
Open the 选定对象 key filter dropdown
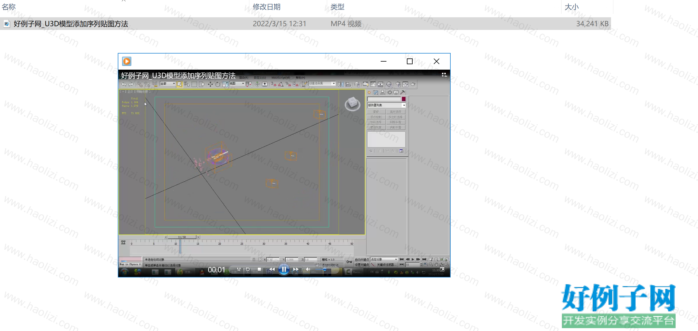[384, 259]
